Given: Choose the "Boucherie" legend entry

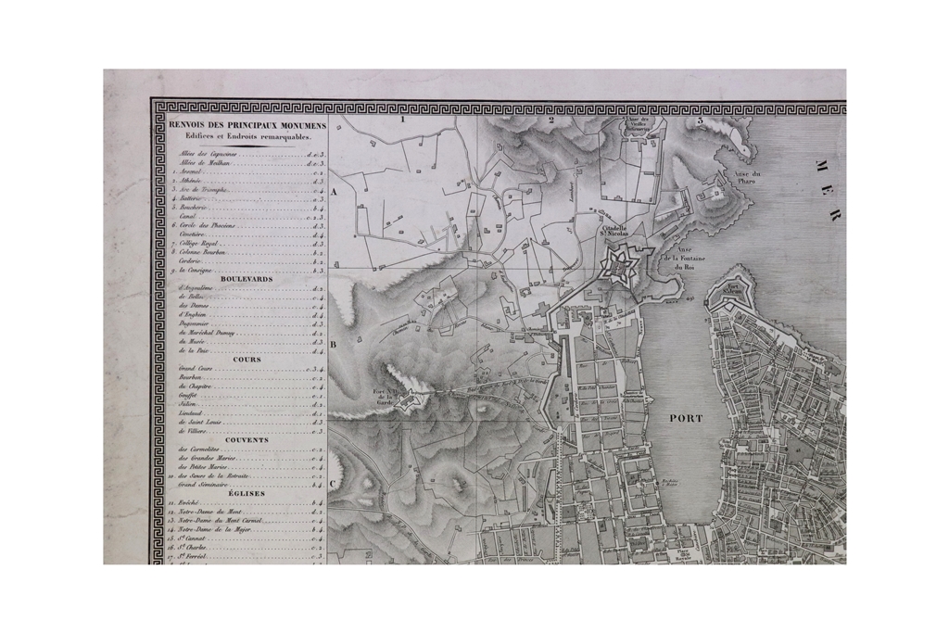Looking at the screenshot, I should coord(247,208).
